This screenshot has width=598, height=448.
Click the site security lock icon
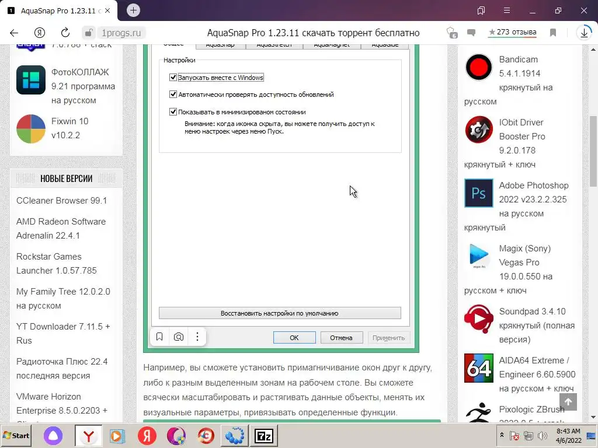[89, 33]
